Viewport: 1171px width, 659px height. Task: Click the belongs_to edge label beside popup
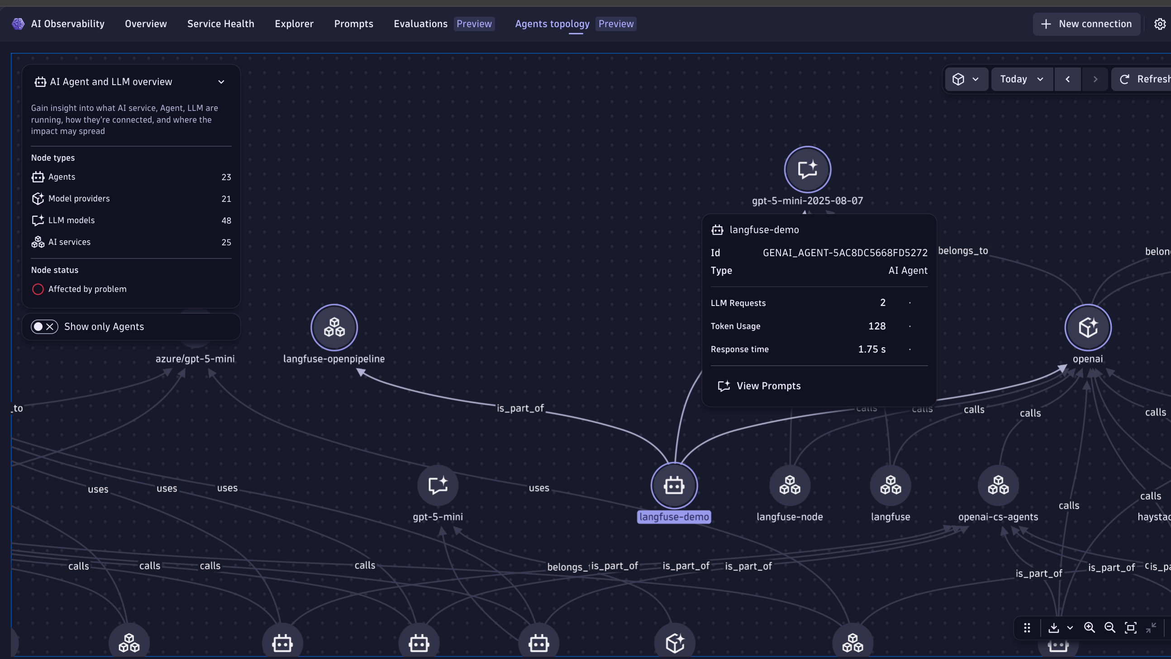(x=963, y=251)
